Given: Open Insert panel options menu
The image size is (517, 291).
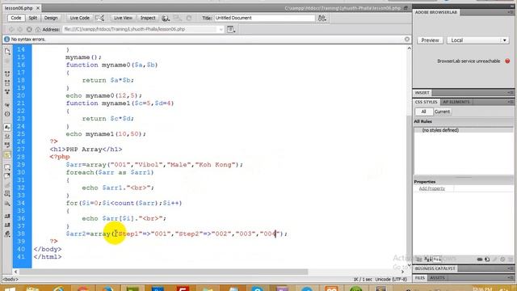Looking at the screenshot, I should coord(510,93).
